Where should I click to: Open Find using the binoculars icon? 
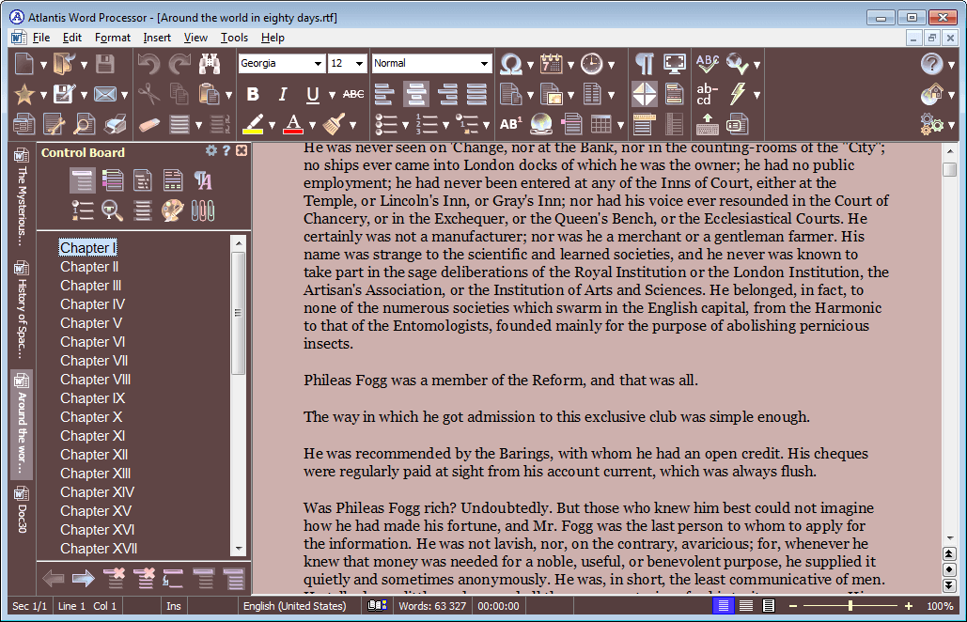tap(210, 64)
